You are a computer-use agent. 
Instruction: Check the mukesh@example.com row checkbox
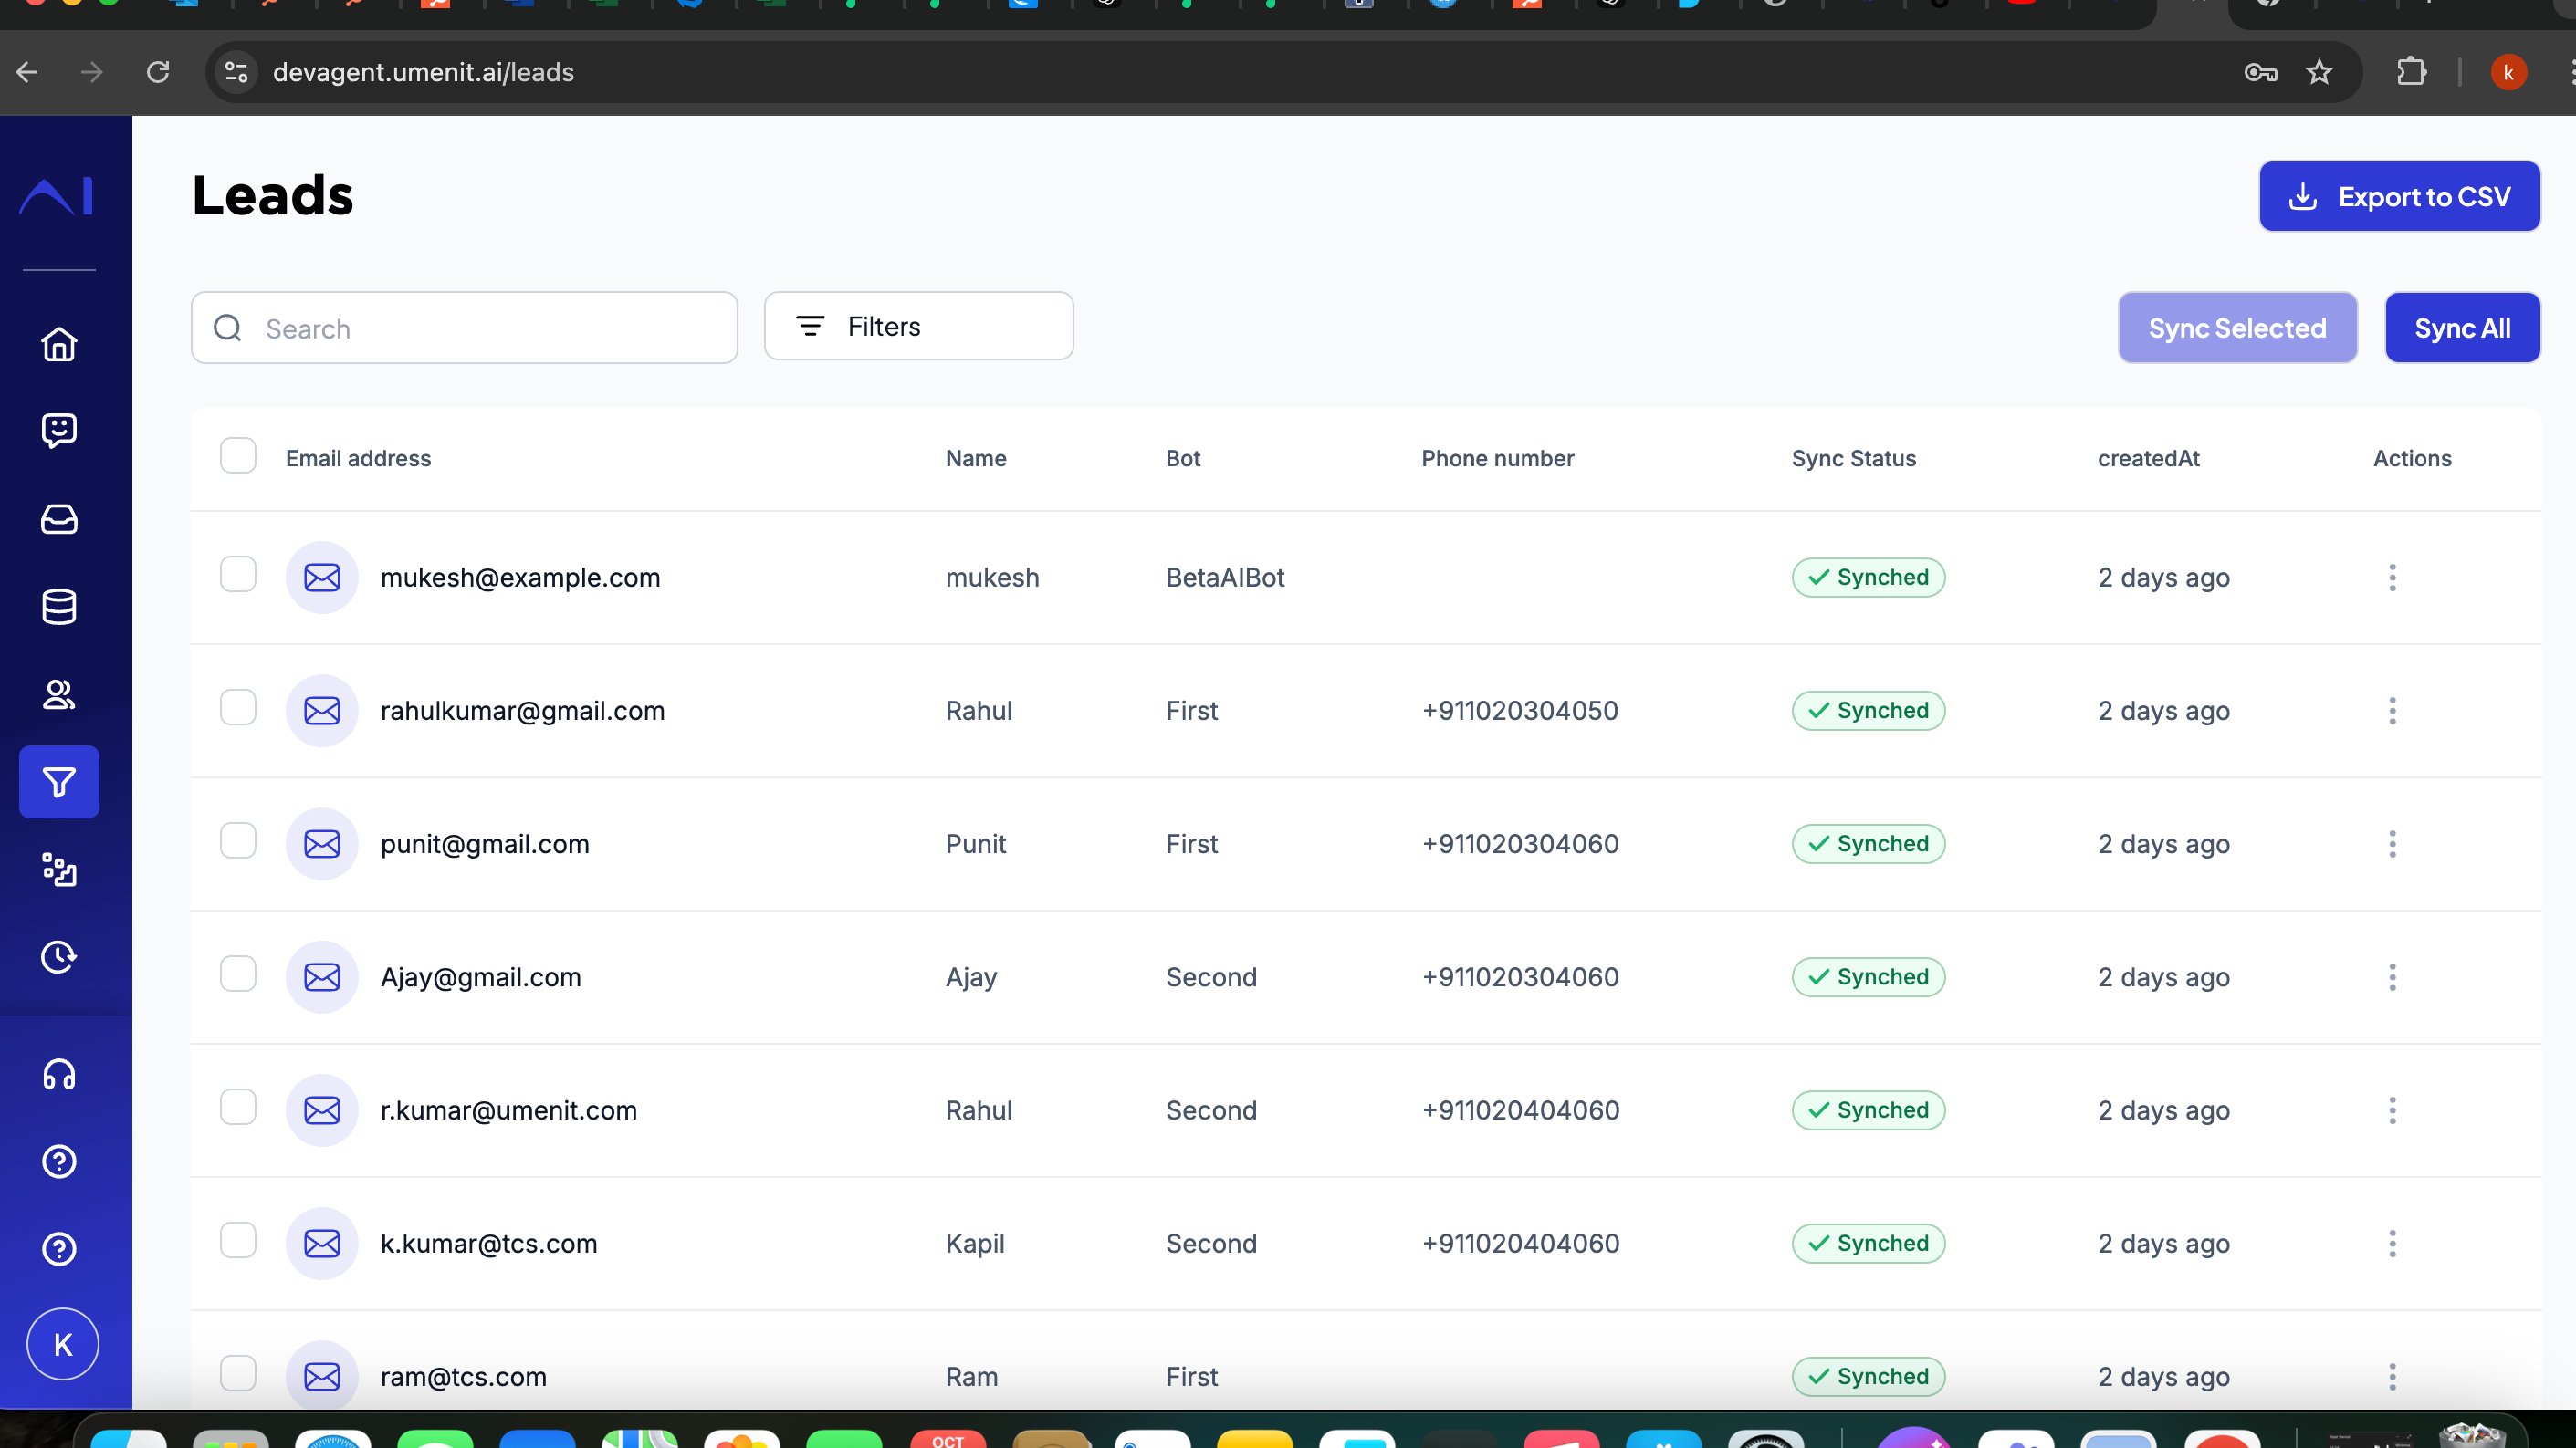click(238, 575)
